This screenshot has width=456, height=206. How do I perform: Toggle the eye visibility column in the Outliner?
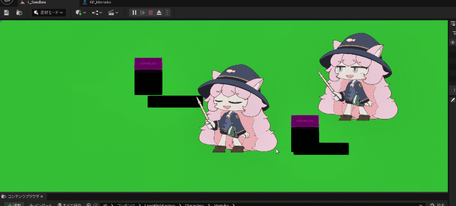point(453,42)
